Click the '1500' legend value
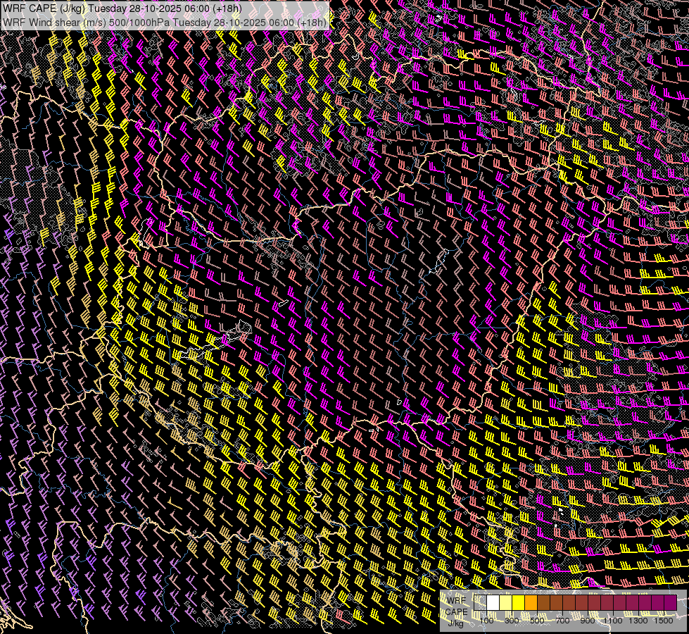The height and width of the screenshot is (634, 689). (x=664, y=621)
